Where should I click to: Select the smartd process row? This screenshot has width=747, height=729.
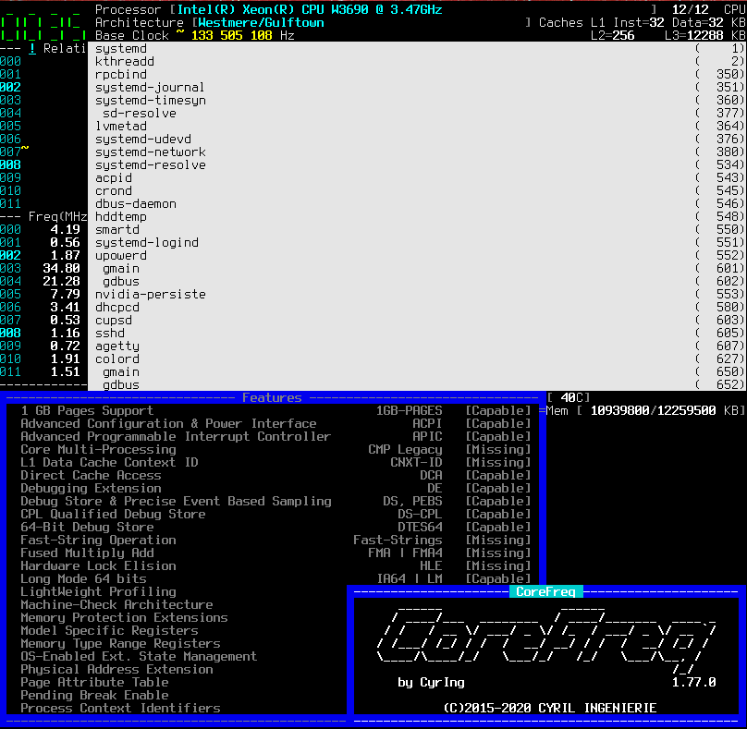coord(417,229)
